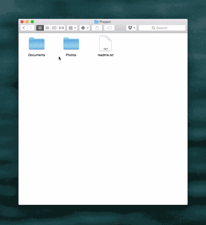Go forward with the right chevron button

click(x=31, y=28)
